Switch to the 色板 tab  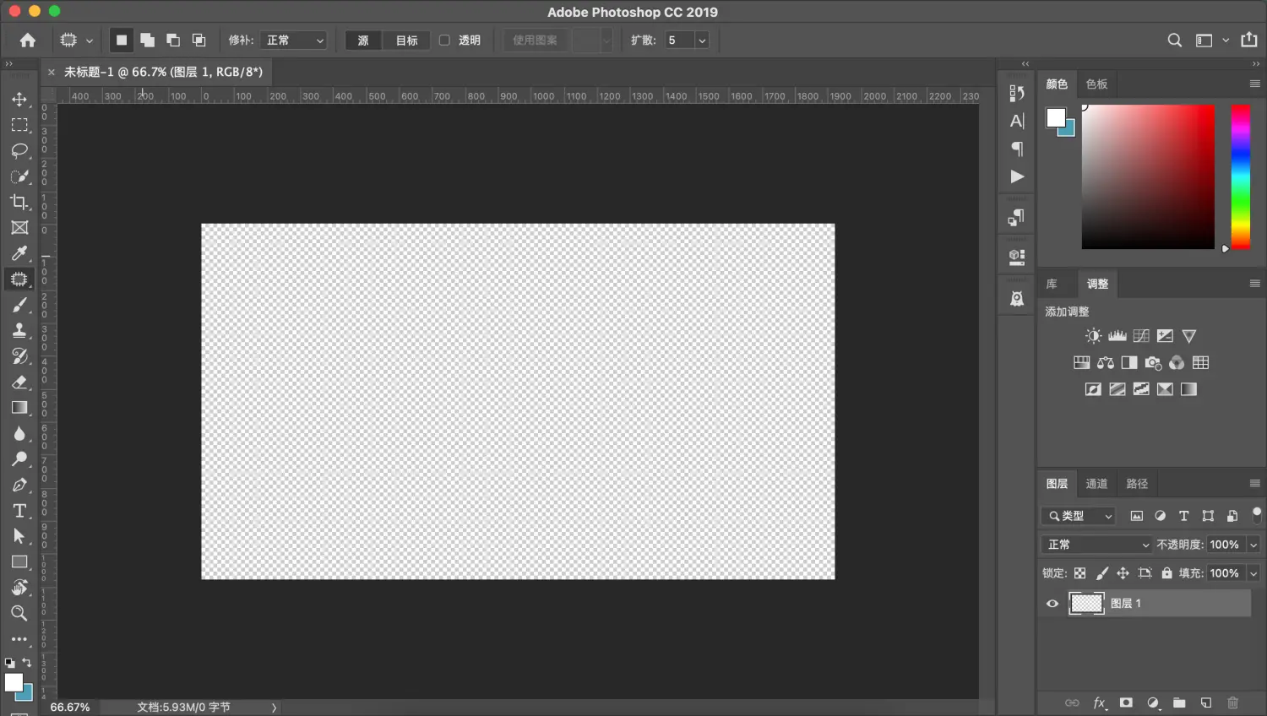1096,84
